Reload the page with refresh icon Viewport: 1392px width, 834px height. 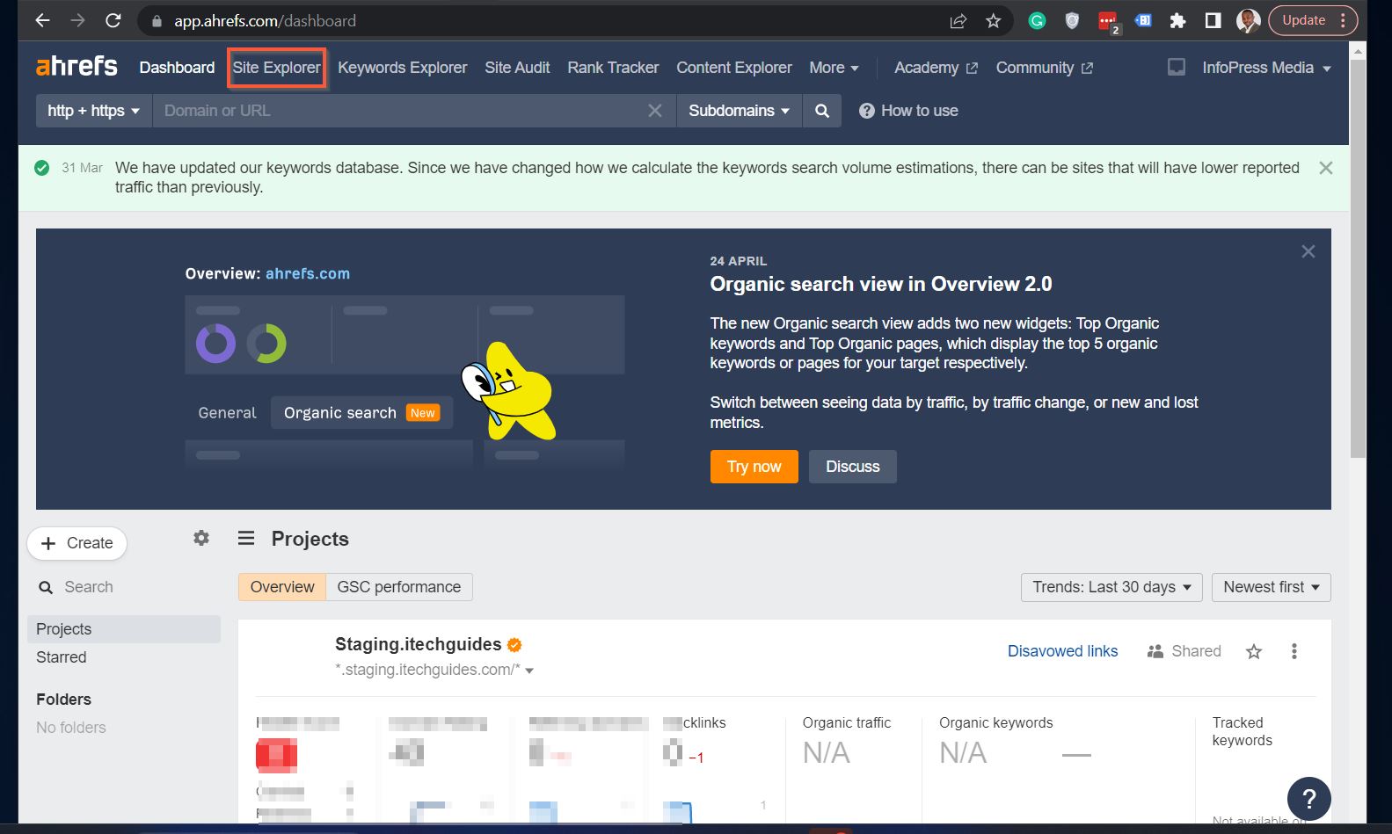pos(113,20)
